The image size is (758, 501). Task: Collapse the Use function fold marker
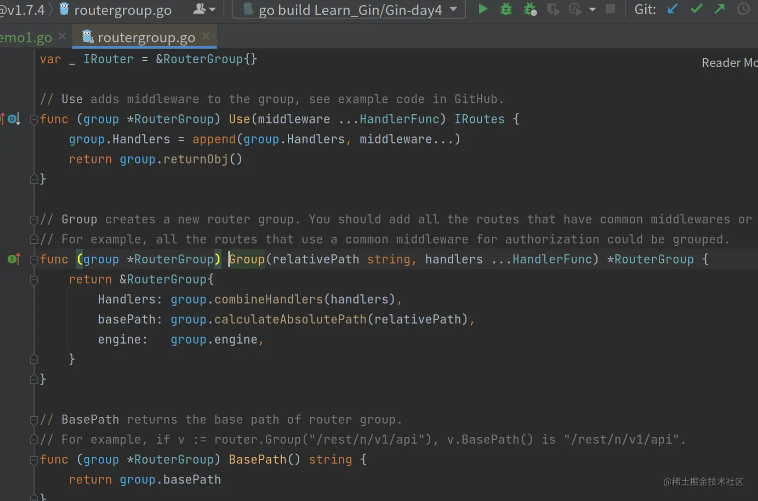pyautogui.click(x=34, y=119)
